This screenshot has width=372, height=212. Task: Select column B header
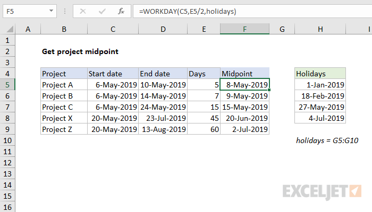pos(64,29)
